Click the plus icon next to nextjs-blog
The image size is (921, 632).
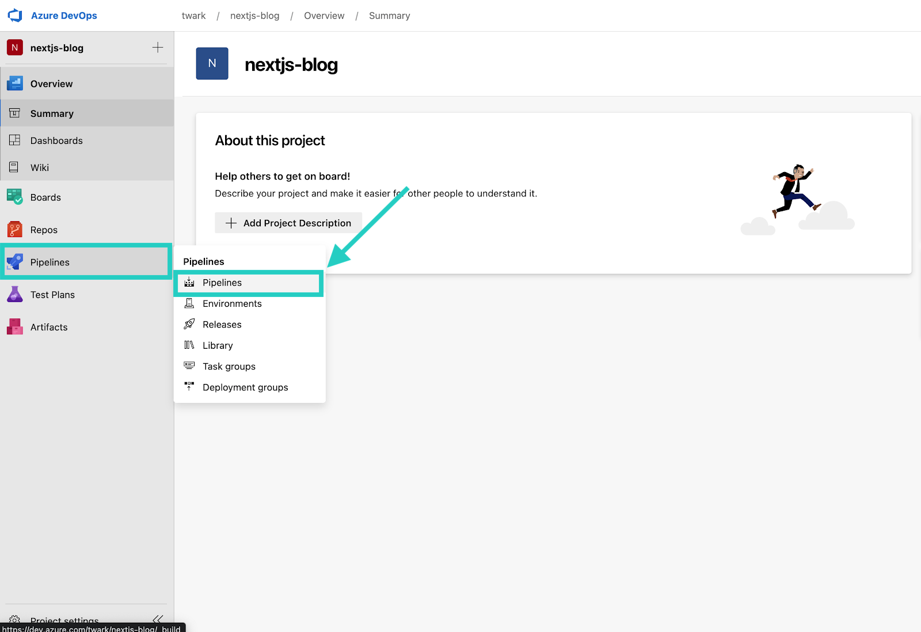point(158,47)
